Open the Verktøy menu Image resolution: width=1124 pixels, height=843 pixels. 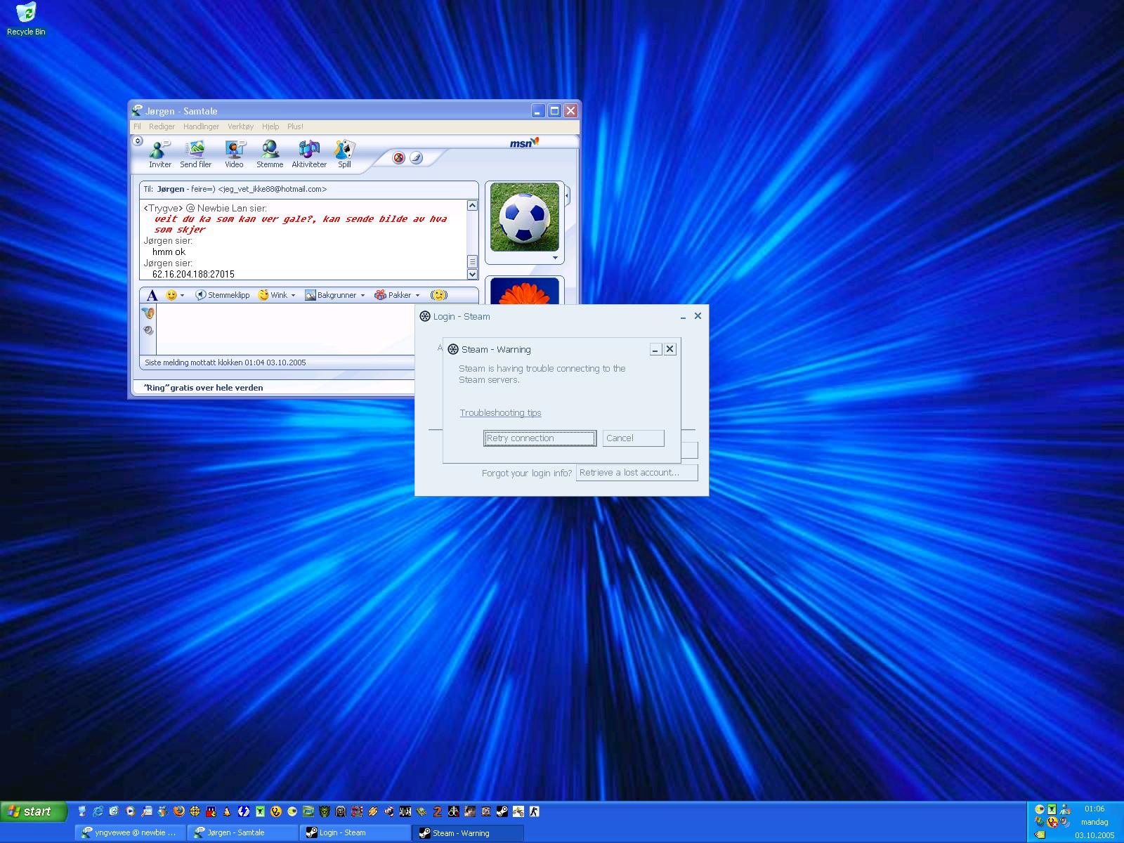coord(240,126)
